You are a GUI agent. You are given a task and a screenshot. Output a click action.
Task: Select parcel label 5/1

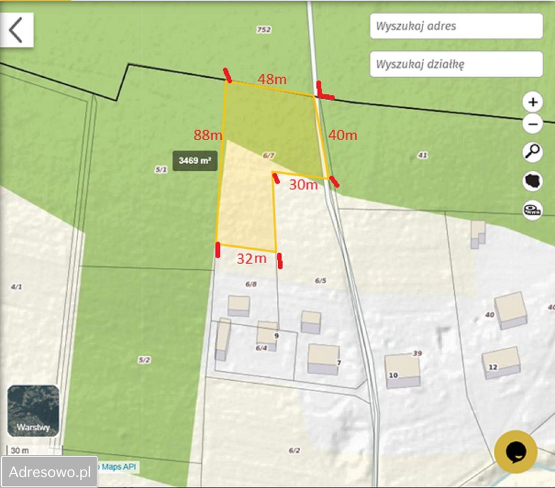[x=161, y=170]
